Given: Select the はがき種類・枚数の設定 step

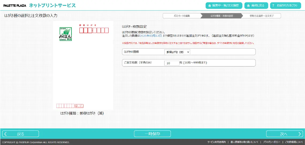Looking at the screenshot, I should coord(222,16).
